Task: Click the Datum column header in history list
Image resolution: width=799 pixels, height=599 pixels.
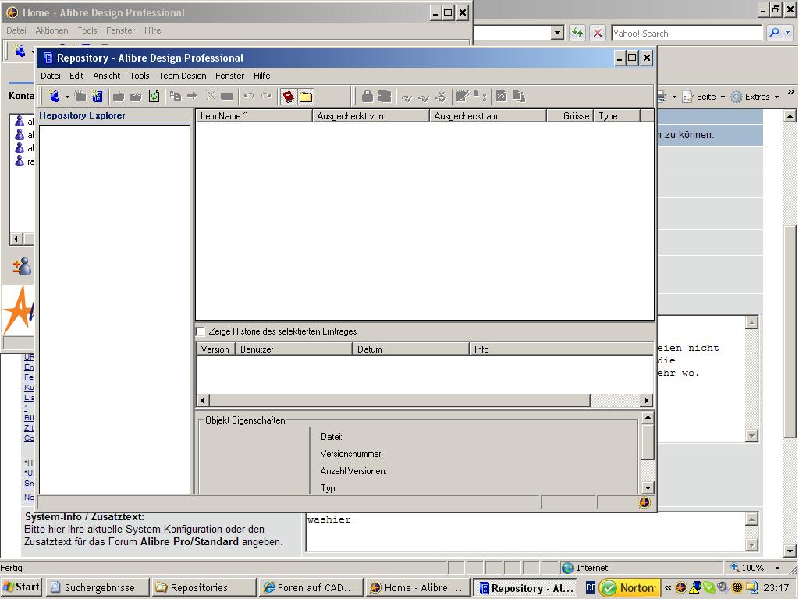Action: [x=410, y=349]
